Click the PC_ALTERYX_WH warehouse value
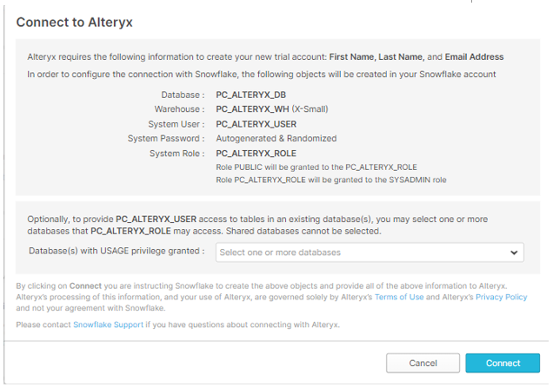Viewport: 553px width, 387px height. (x=253, y=108)
